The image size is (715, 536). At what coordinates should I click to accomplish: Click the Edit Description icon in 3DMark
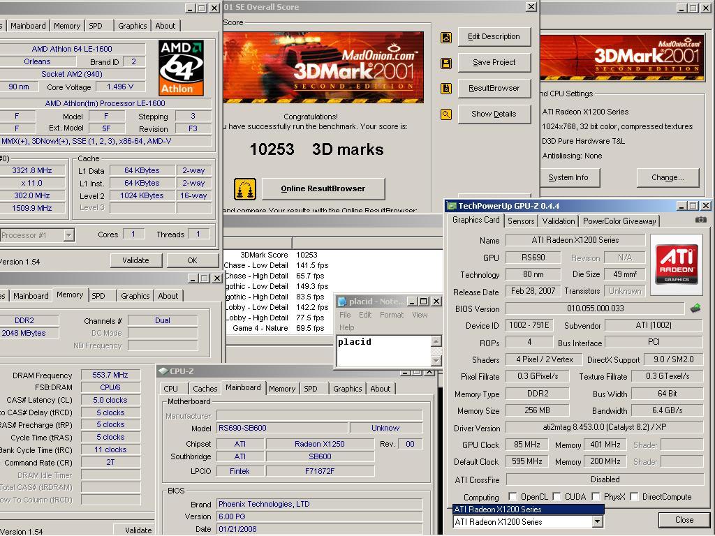coord(446,38)
